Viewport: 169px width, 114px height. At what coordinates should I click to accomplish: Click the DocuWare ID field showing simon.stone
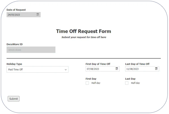(x=31, y=50)
